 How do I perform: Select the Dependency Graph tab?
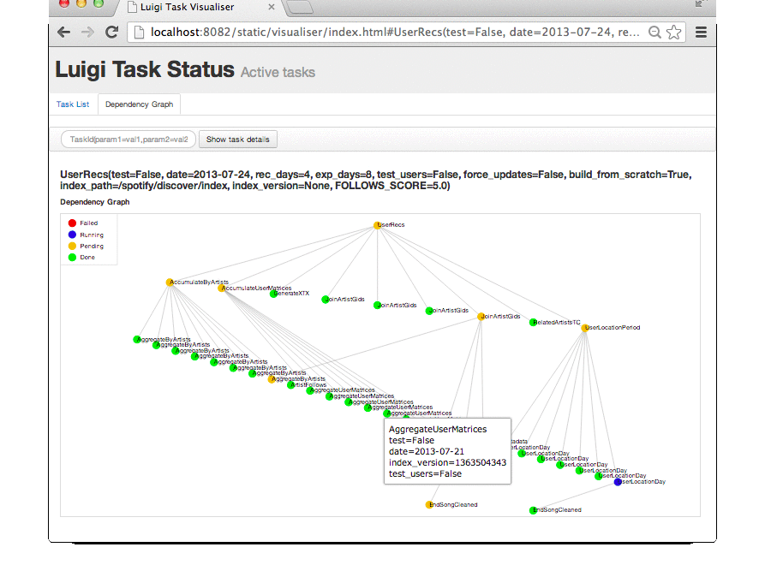pos(139,104)
